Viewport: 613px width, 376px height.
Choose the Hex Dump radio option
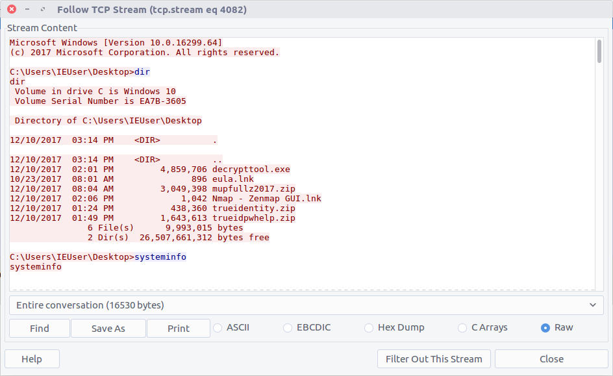click(369, 328)
